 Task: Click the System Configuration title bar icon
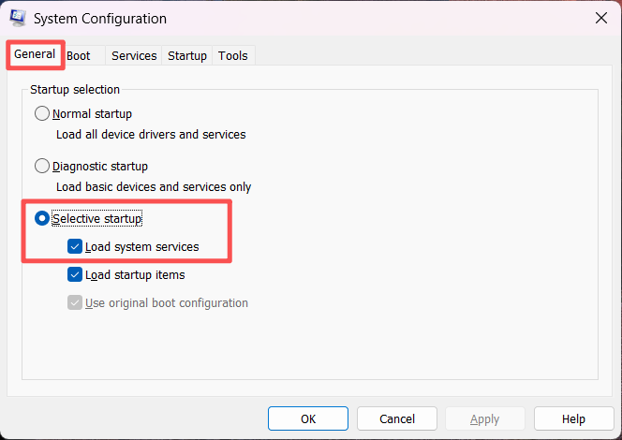(x=18, y=18)
